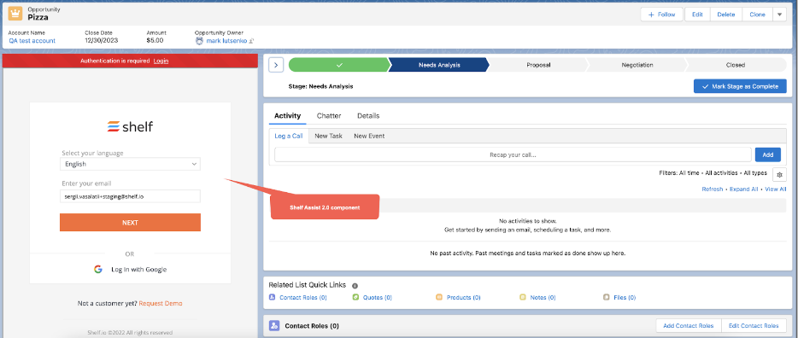Select the New Task tab
This screenshot has height=338, width=798.
click(328, 136)
